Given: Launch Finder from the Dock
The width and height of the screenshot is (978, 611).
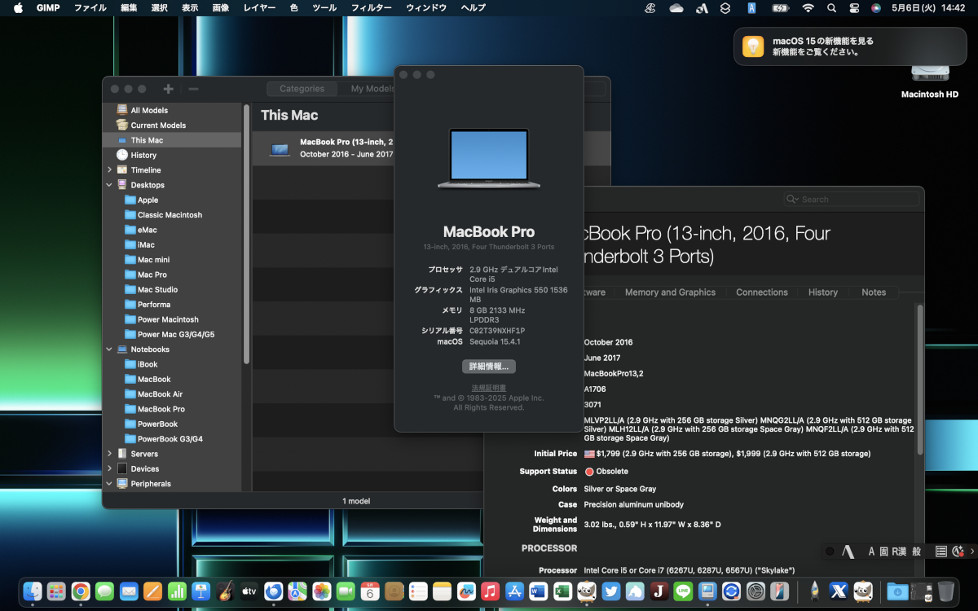Looking at the screenshot, I should (33, 591).
